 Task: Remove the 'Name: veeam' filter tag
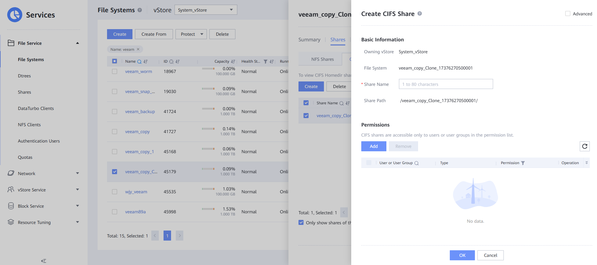click(138, 49)
